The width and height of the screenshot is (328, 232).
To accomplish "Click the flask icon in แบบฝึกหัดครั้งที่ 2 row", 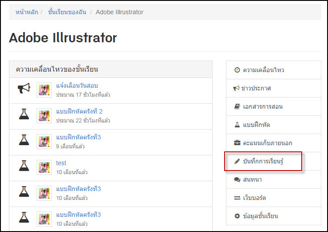I will [x=24, y=114].
